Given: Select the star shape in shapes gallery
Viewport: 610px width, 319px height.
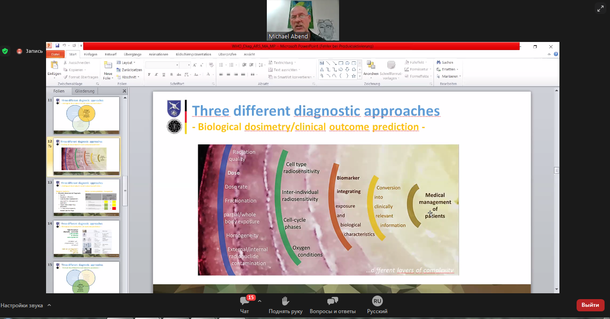Looking at the screenshot, I should coord(354,76).
